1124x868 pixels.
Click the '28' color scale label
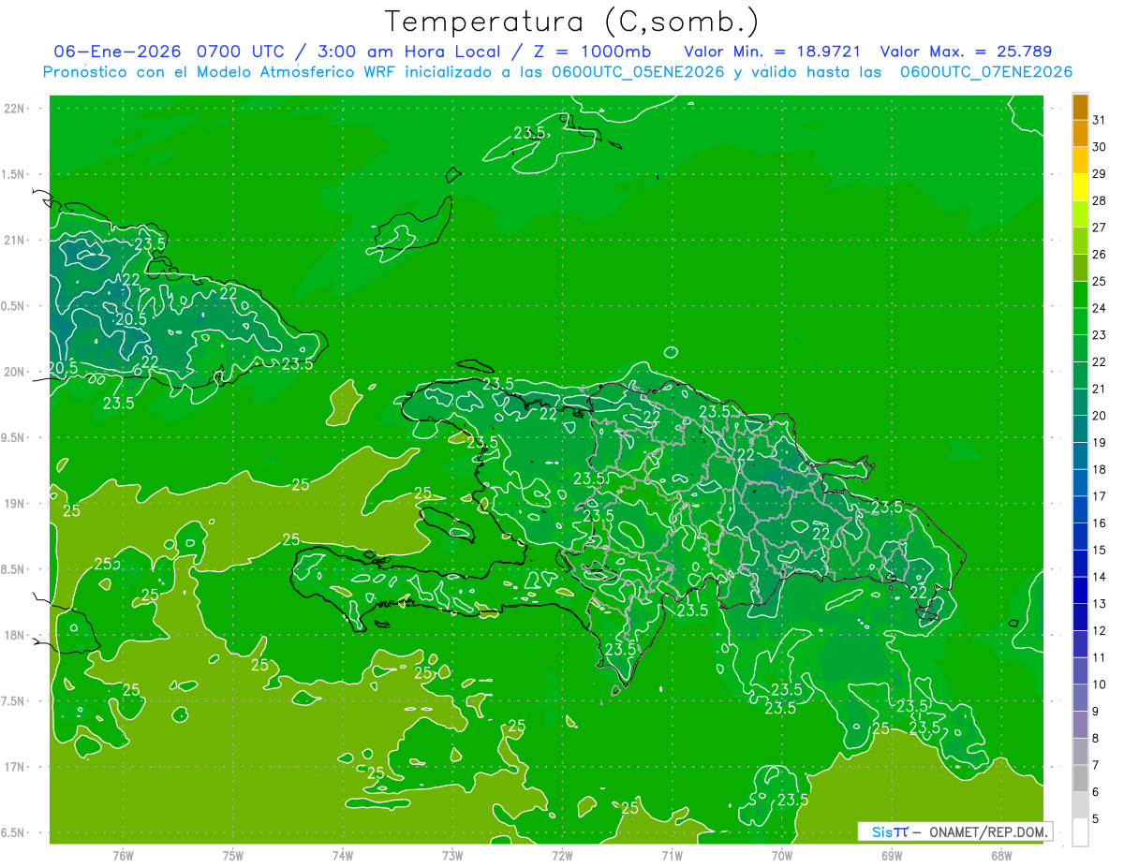point(1099,200)
